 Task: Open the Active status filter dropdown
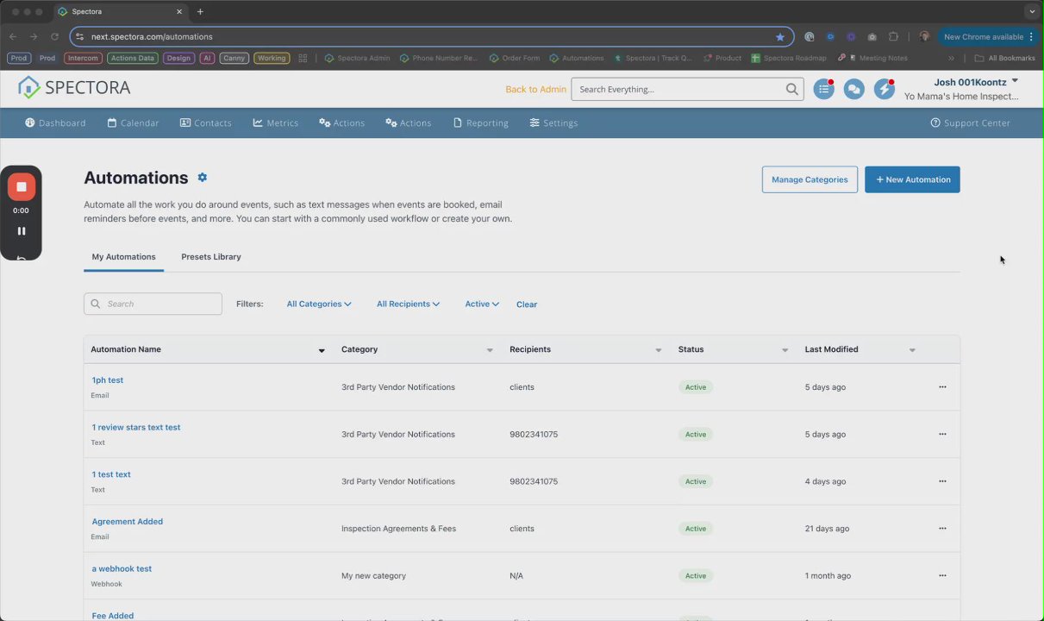pyautogui.click(x=482, y=304)
